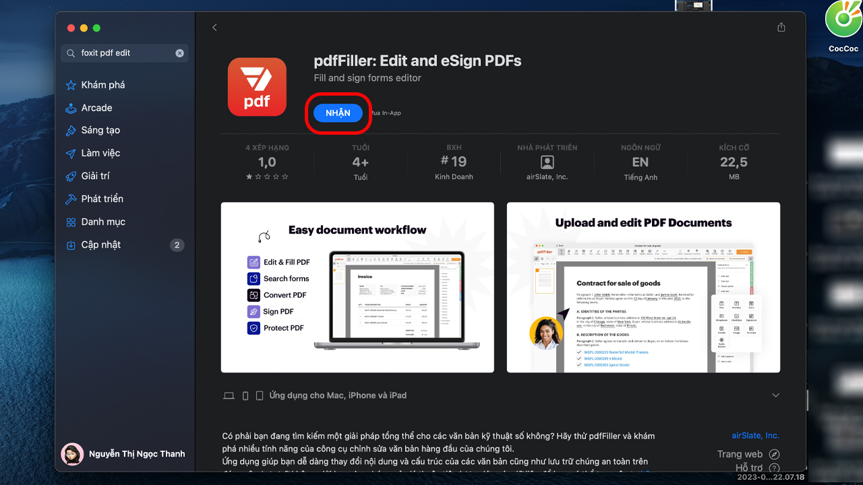Expand the supported devices chevron
The width and height of the screenshot is (863, 485).
pos(775,395)
